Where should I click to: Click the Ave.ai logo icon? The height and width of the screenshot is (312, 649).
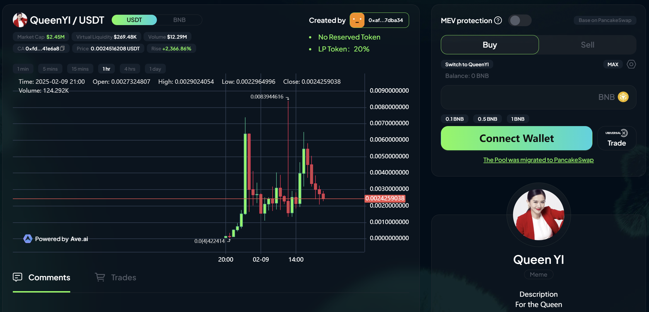pos(28,239)
